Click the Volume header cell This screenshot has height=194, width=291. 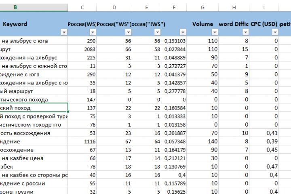point(202,24)
